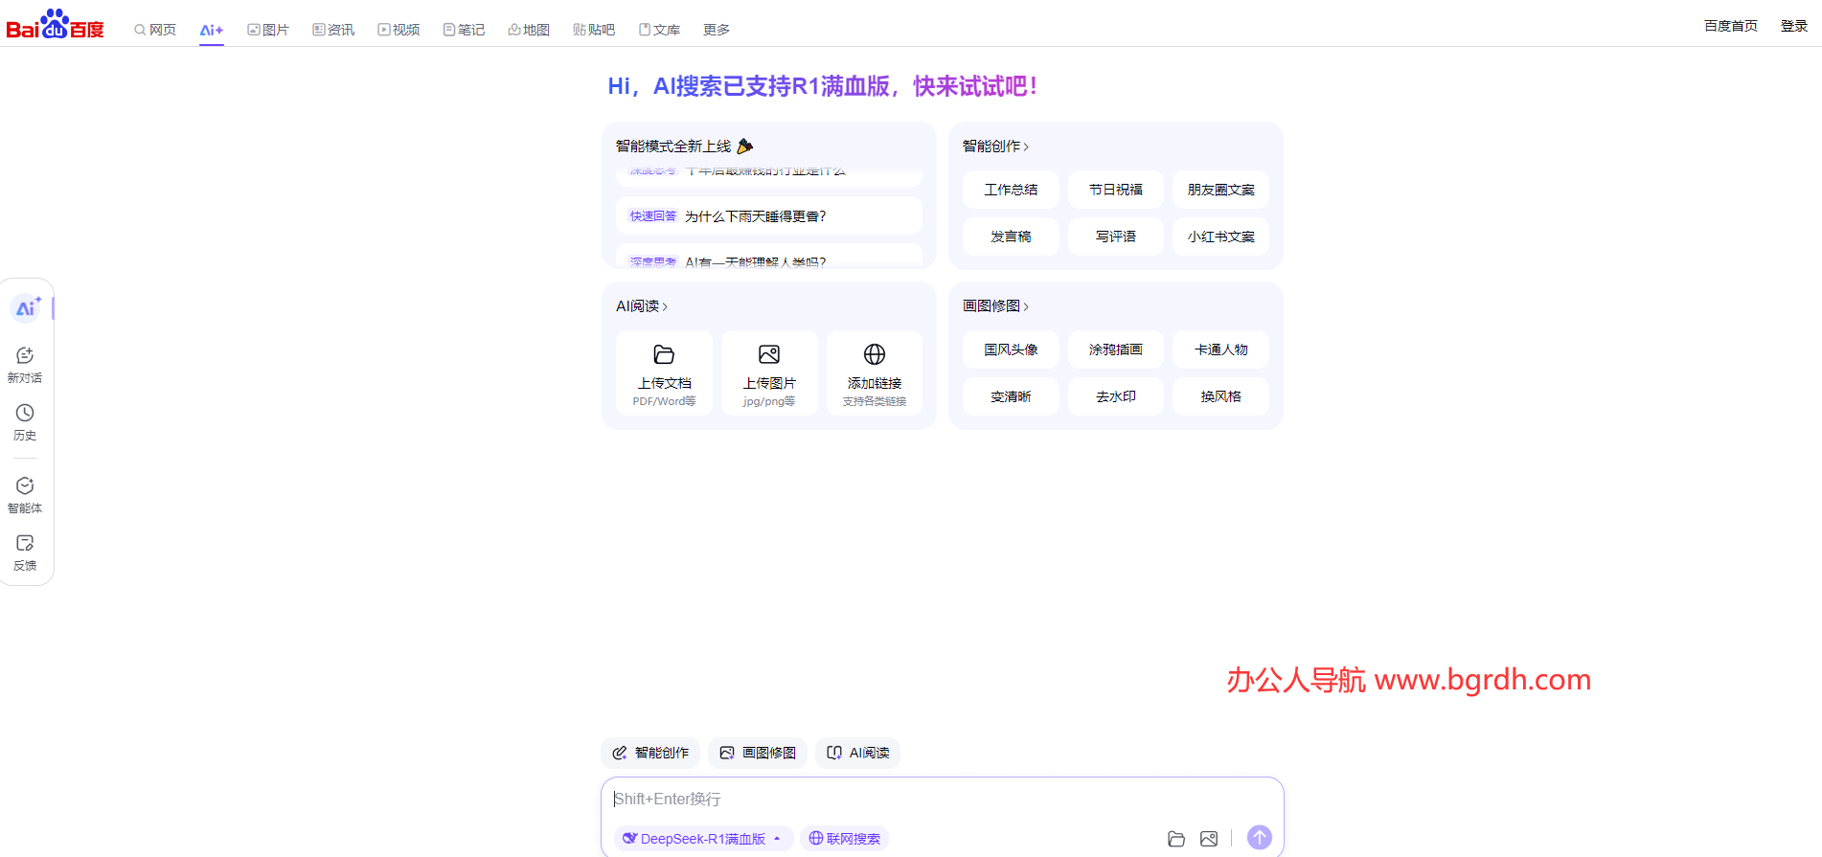Screen dimensions: 1822x857
Task: Switch to 贴吧 tab
Action: click(x=594, y=30)
